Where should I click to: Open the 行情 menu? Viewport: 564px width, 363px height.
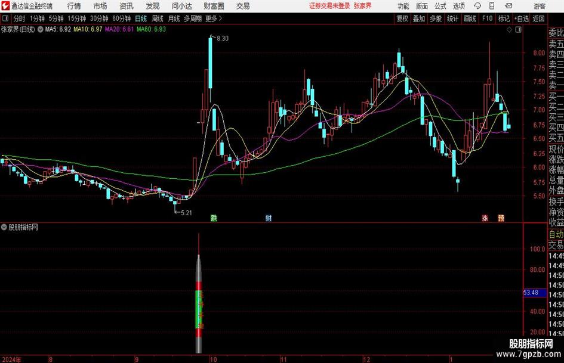74,6
